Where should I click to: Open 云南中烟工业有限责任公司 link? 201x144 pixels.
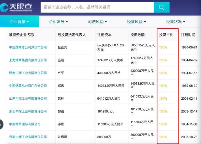click(28, 137)
